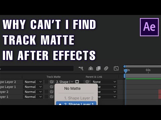Click parent pick whip in Shape Layer 2 row
This screenshot has height=120, width=161.
87,82
